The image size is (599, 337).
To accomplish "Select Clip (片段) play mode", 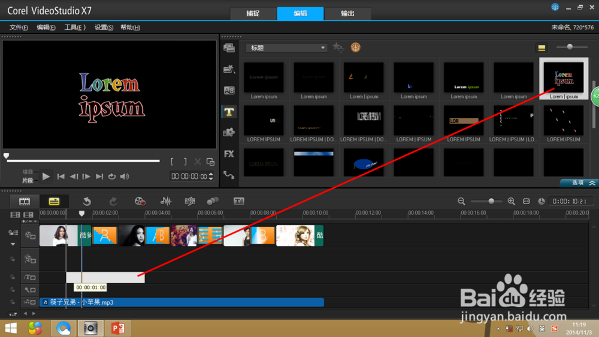I will [28, 180].
